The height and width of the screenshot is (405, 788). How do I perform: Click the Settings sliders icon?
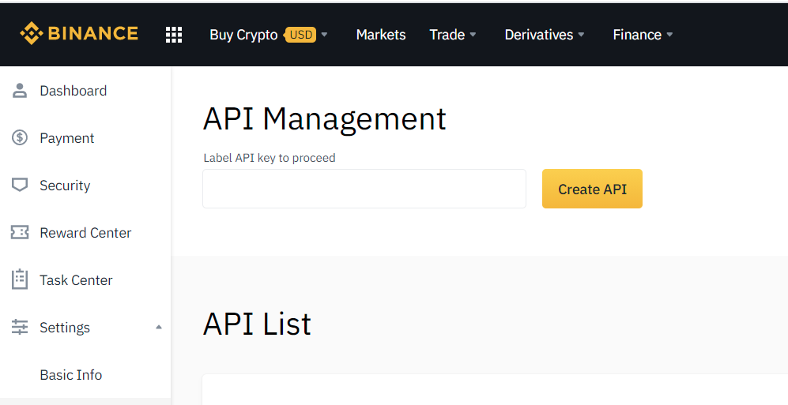tap(20, 328)
